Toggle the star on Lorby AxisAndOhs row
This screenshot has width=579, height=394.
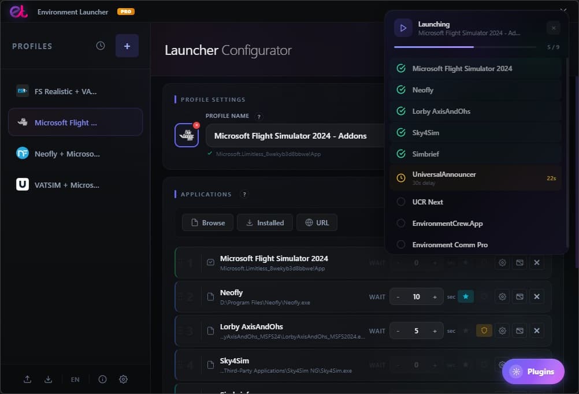point(466,330)
